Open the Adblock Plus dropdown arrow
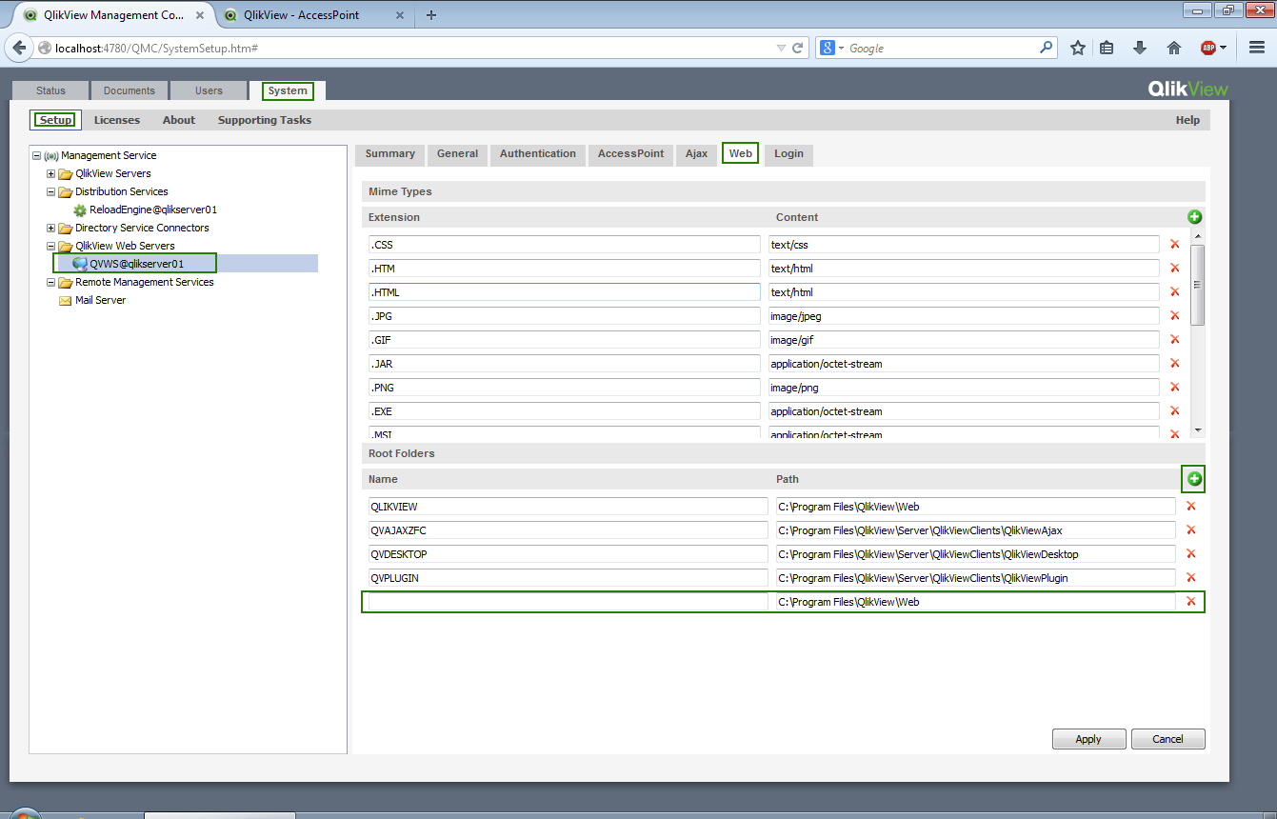Screen dimensions: 1277x819 pos(1223,48)
